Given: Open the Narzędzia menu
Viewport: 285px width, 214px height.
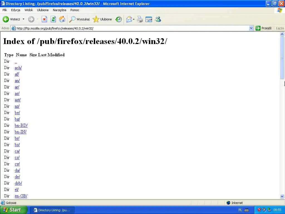Looking at the screenshot, I should [x=60, y=10].
